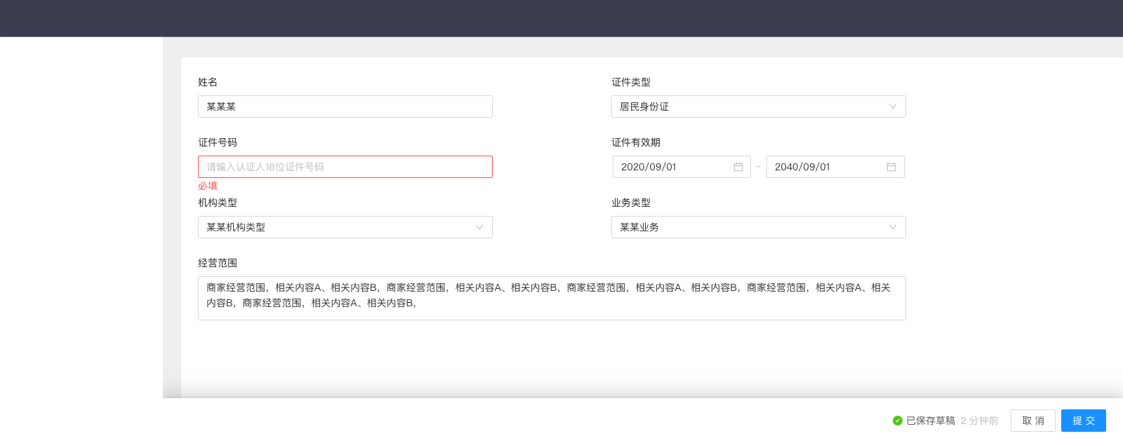Click the 2 分钟前 timestamp text
1123x443 pixels.
click(979, 421)
